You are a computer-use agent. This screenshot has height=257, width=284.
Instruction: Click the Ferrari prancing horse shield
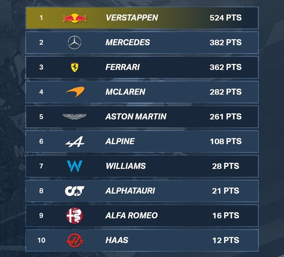pyautogui.click(x=75, y=67)
